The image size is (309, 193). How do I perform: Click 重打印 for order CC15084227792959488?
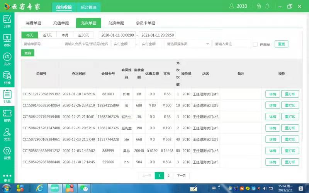(290, 117)
